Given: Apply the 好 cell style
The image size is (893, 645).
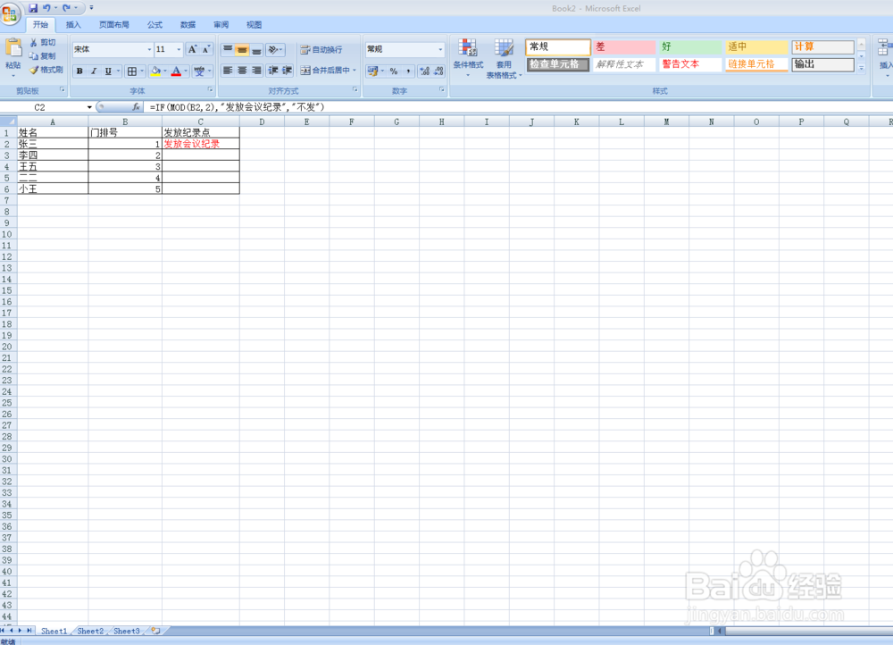Looking at the screenshot, I should pos(690,46).
